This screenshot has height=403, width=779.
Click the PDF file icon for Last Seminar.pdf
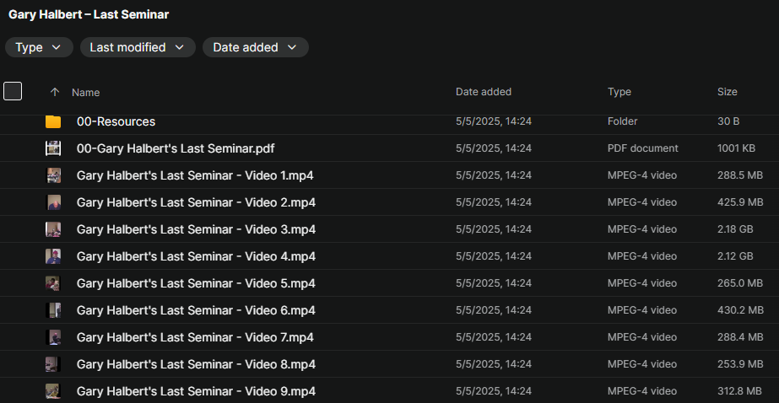coord(53,148)
